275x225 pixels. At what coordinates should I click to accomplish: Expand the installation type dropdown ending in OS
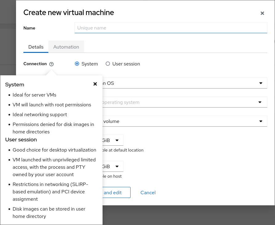coord(261,83)
